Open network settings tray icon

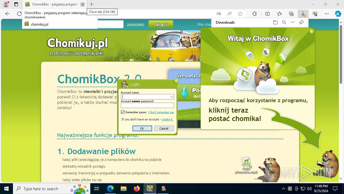coord(303,189)
